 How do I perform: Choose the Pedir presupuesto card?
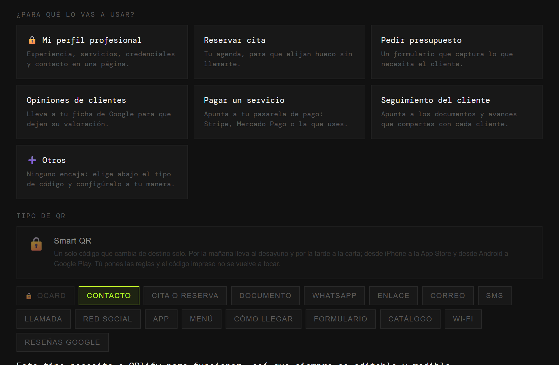pos(457,52)
